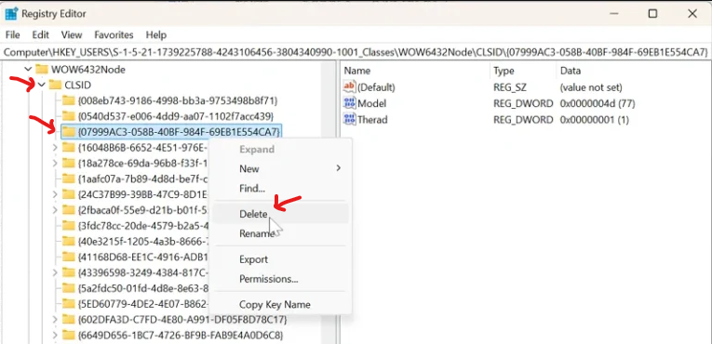Screen dimensions: 712x344
Task: Click folder icon of {07999AC3-058B-40BF-984F-69EB1E554CA7}
Action: click(68, 132)
